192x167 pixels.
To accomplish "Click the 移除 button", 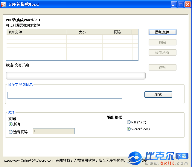I will tap(162, 42).
